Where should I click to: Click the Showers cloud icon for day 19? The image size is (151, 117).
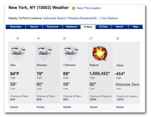click(x=45, y=53)
